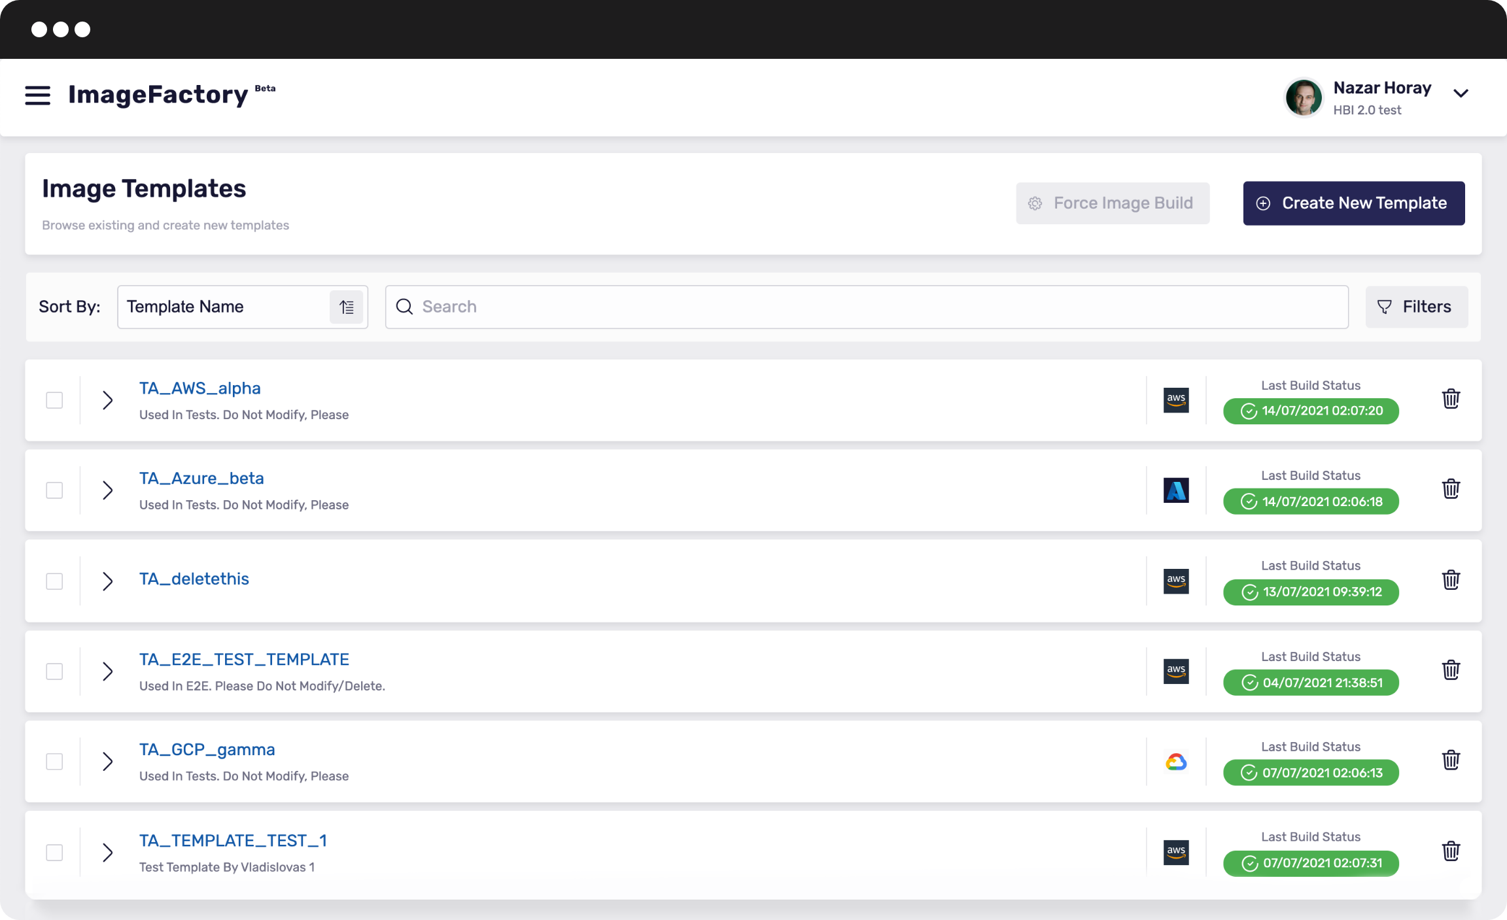Click the AWS icon on TA_AWS_alpha
Viewport: 1507px width, 920px height.
[x=1177, y=400]
